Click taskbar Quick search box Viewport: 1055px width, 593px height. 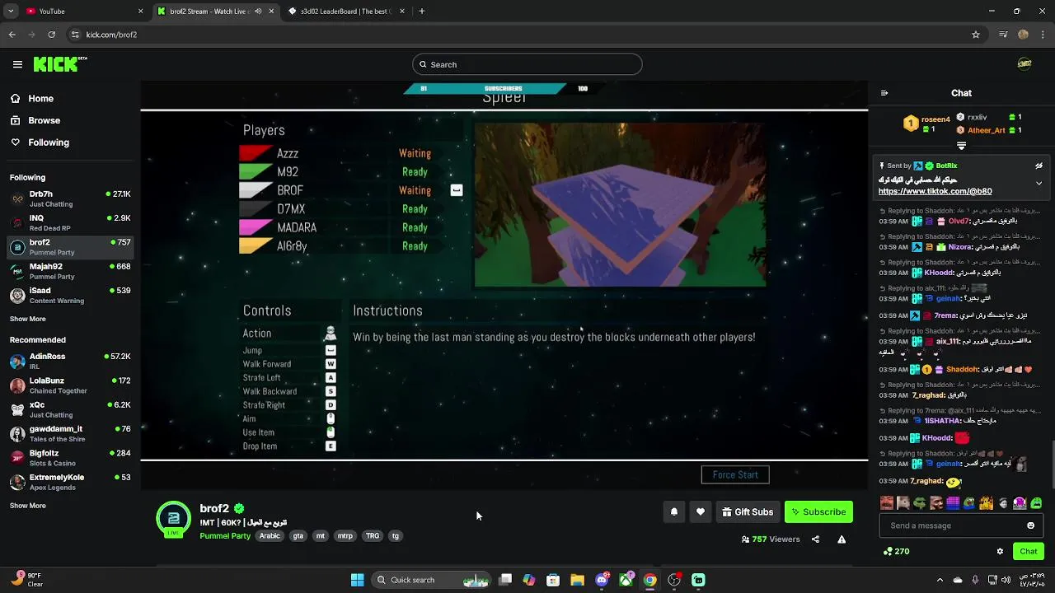click(432, 580)
